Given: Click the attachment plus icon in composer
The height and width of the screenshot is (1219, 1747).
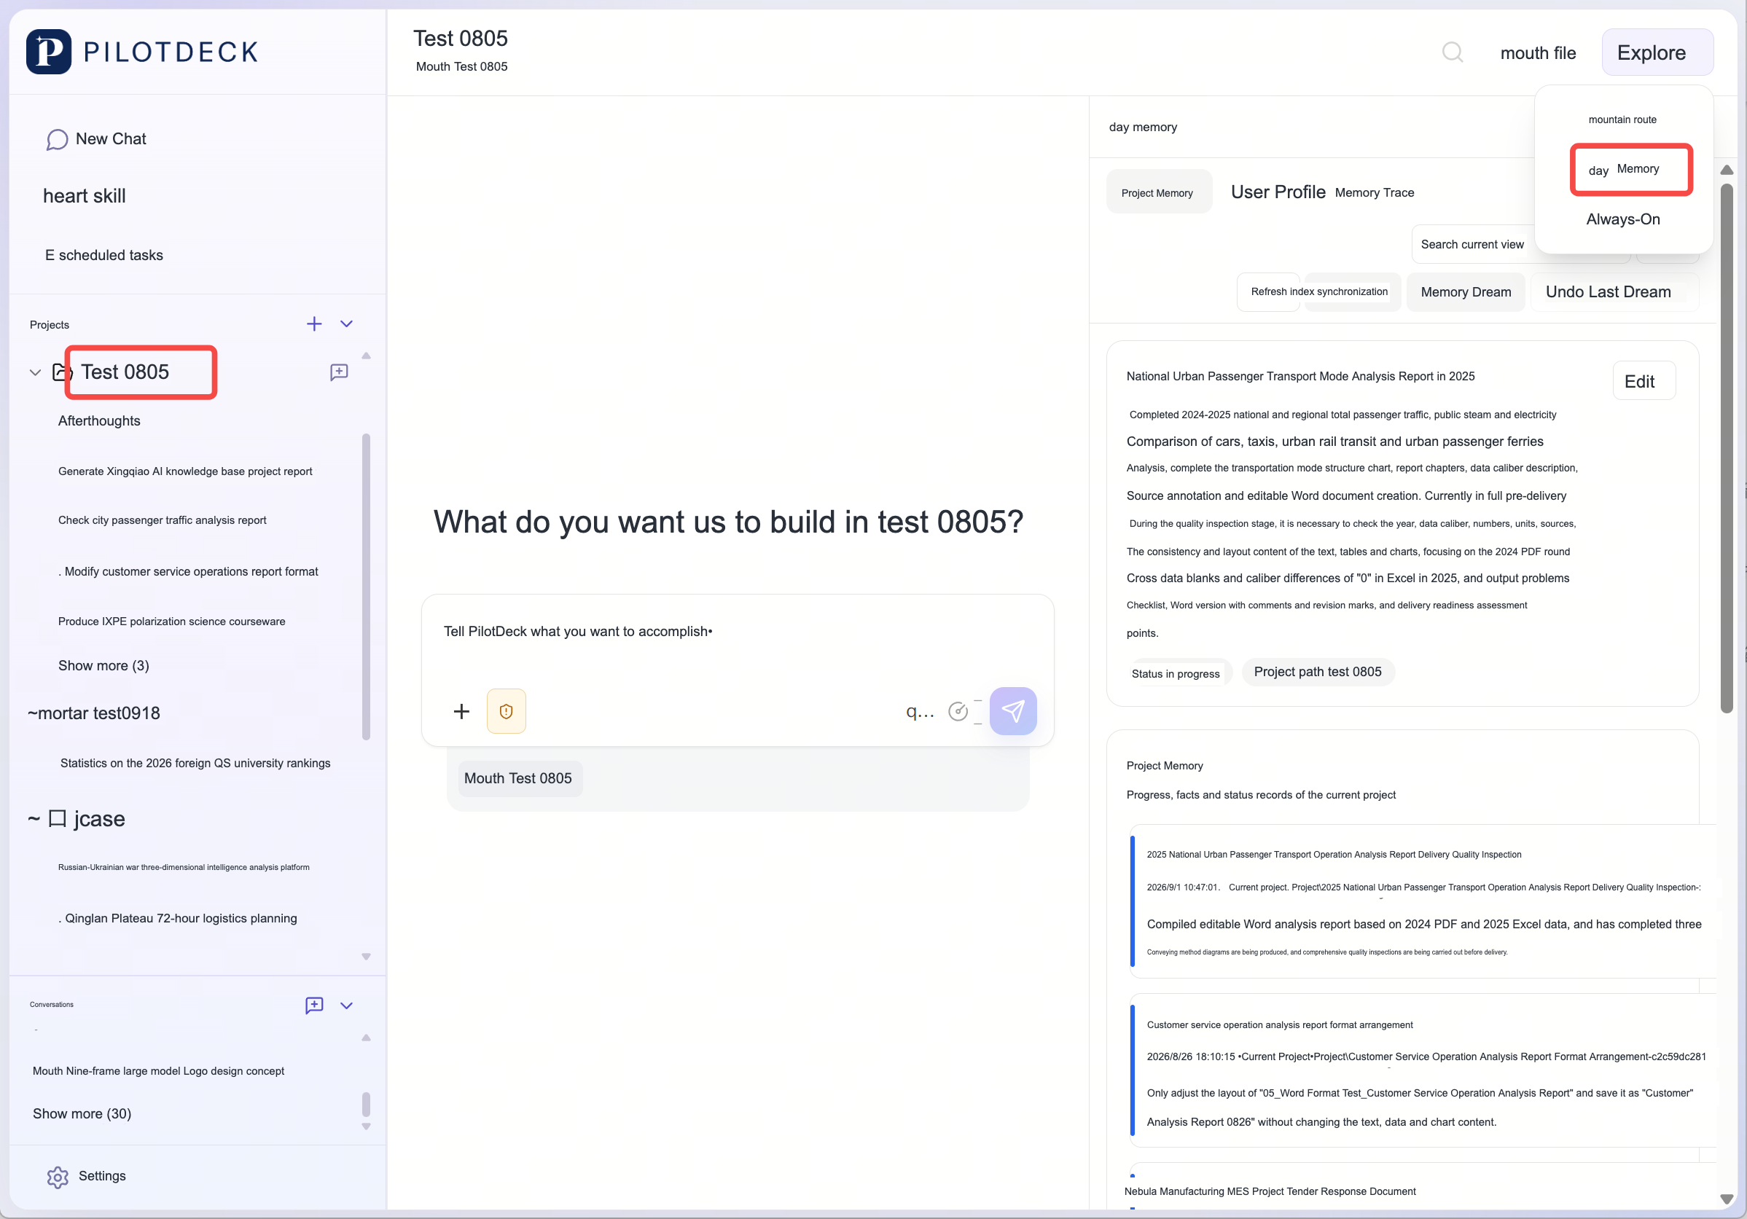Looking at the screenshot, I should tap(461, 711).
